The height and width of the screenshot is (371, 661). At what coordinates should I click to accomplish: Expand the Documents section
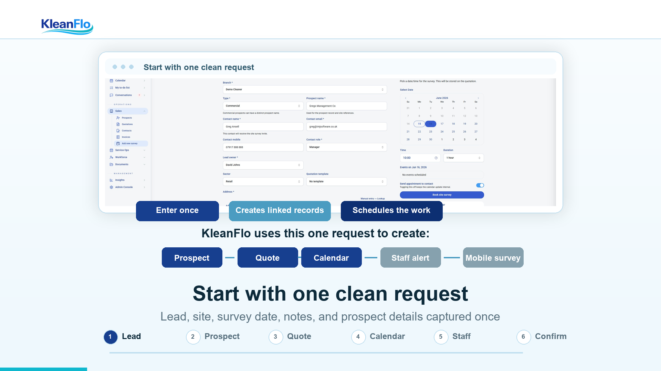128,165
